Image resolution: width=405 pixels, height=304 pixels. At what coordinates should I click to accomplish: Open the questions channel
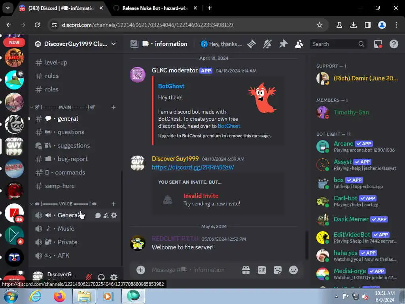(x=76, y=132)
